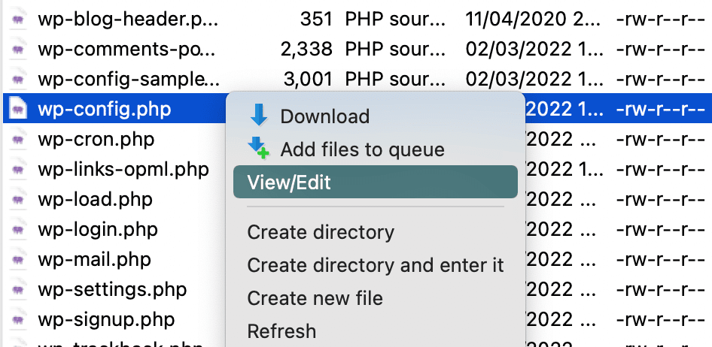Click file size value 3,001
Image resolution: width=712 pixels, height=347 pixels.
[x=308, y=80]
